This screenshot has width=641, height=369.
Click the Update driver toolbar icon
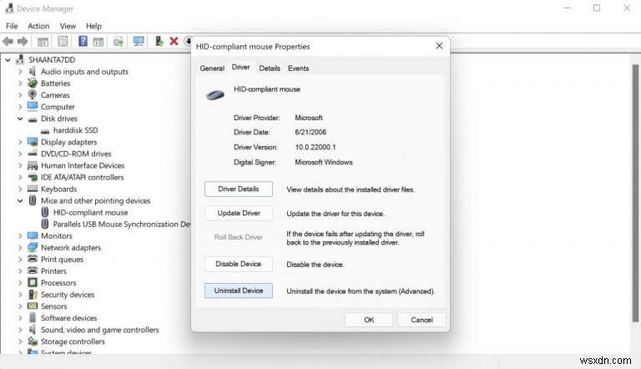(x=159, y=41)
